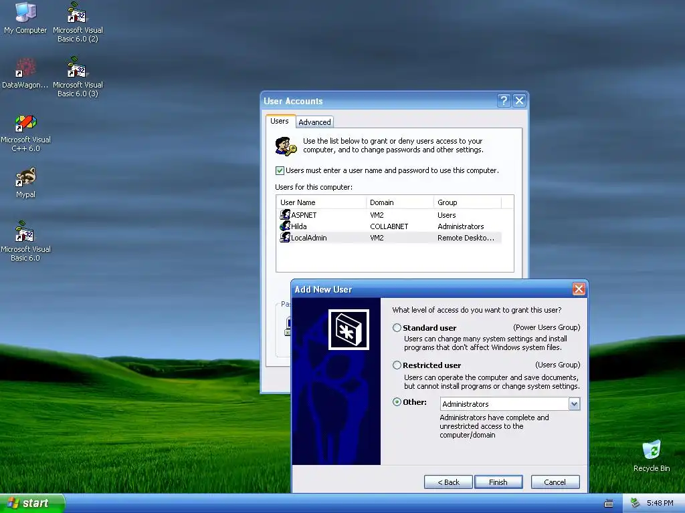Screen dimensions: 685x513
Task: Click the COLLABNET domain cell
Action: [389, 226]
